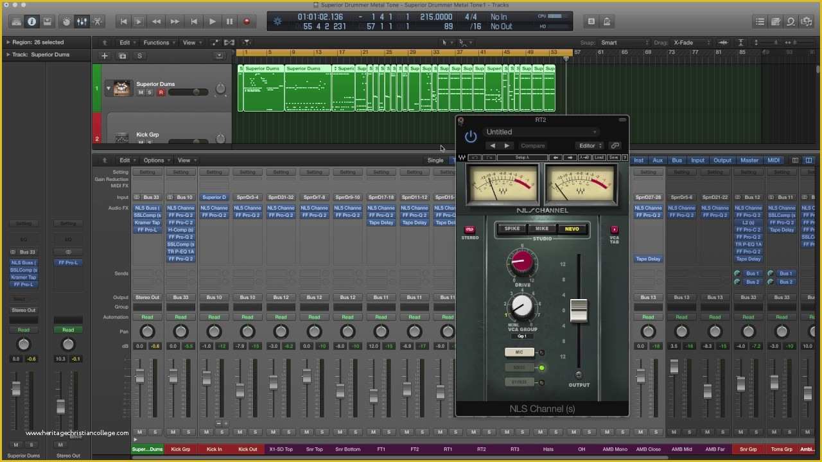Record-enable the Superior Dums track
This screenshot has height=462, width=822.
click(x=161, y=92)
